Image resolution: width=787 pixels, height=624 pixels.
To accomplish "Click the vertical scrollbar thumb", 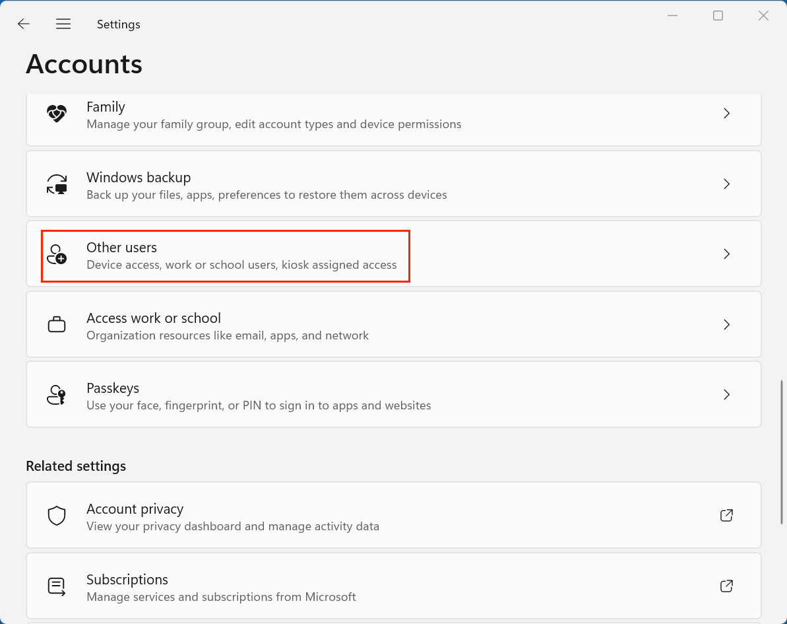I will coord(782,450).
